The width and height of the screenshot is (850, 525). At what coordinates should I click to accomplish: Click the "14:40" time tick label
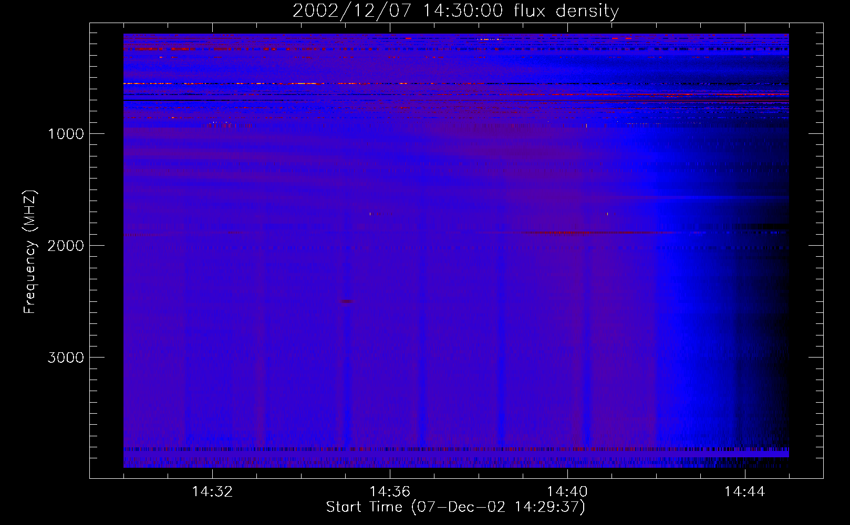[x=567, y=492]
